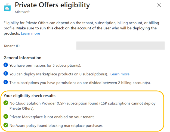Click info icon beside billing accounts message
Image resolution: width=170 pixels, height=132 pixels.
[x=6, y=82]
